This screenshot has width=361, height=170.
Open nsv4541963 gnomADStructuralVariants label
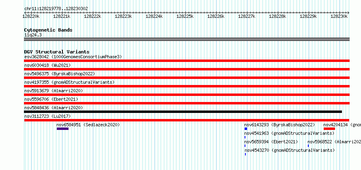coord(289,133)
